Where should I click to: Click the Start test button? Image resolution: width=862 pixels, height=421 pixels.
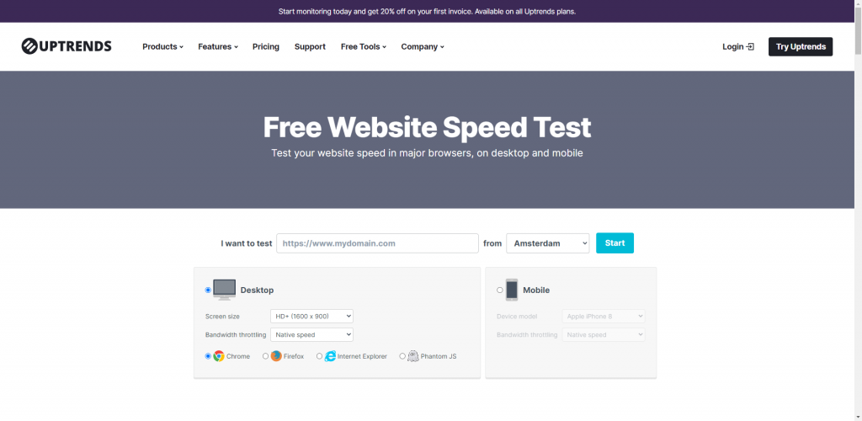615,243
